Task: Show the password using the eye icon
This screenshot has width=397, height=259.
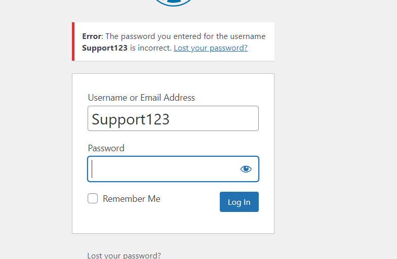Action: (x=246, y=169)
